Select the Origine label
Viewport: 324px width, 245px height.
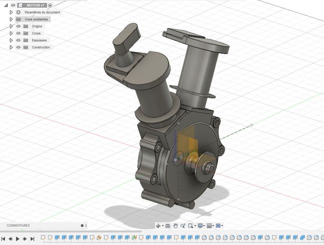(x=37, y=26)
